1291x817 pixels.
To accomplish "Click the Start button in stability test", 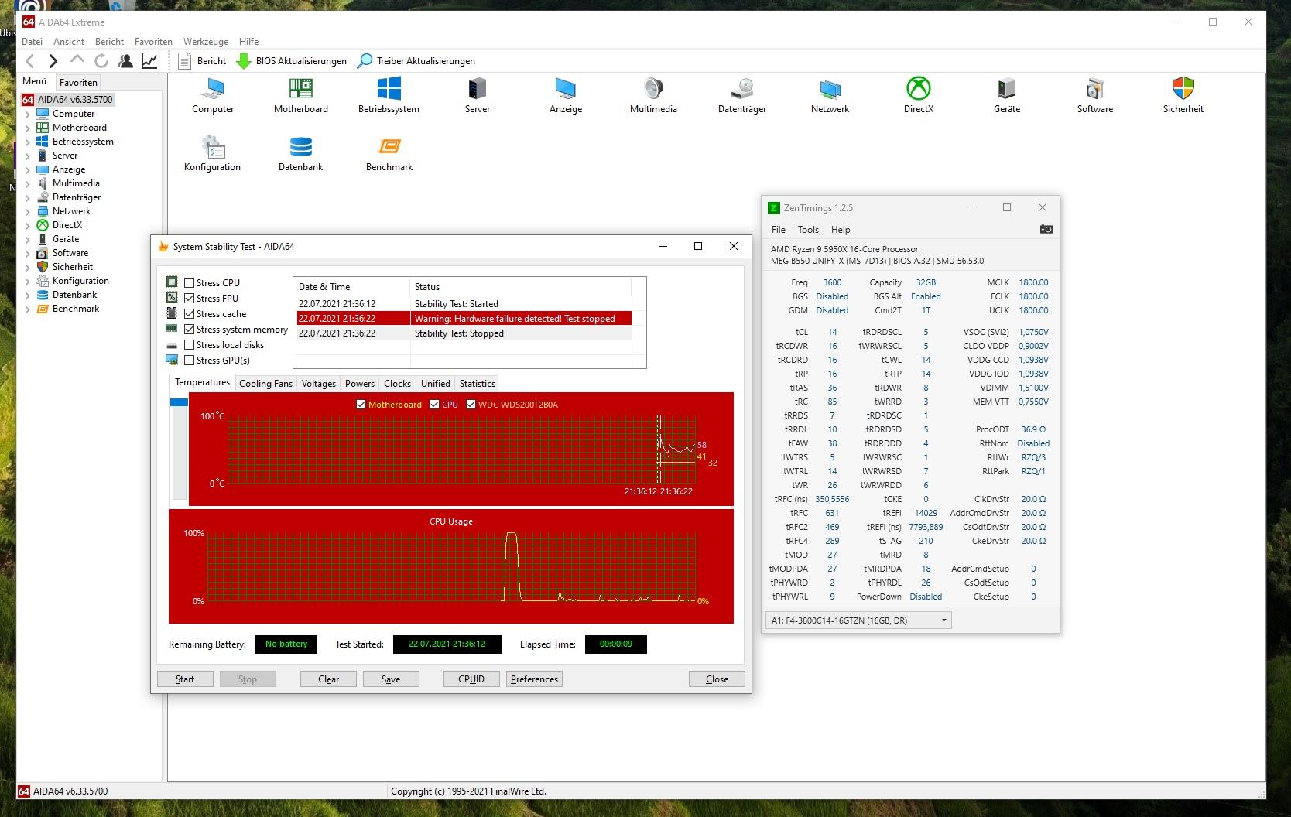I will [185, 679].
